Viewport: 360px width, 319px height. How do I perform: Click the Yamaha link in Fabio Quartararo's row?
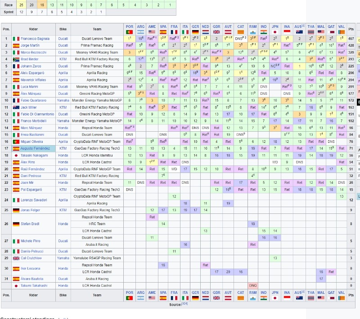pyautogui.click(x=63, y=100)
